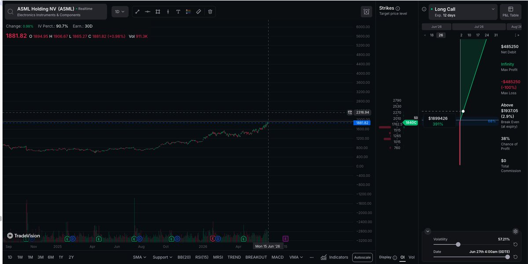
Task: Click the previous expiration dates arrow
Action: pyautogui.click(x=424, y=35)
